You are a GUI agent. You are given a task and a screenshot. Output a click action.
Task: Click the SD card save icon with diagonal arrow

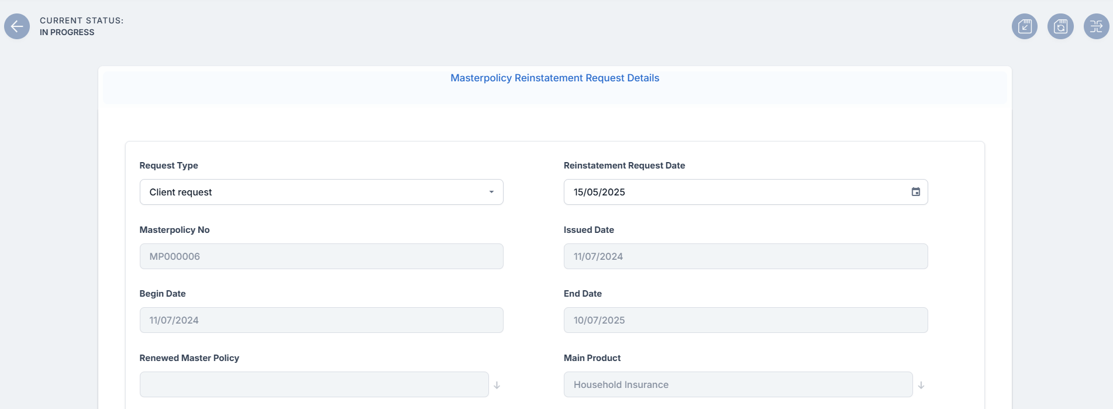pyautogui.click(x=1025, y=26)
